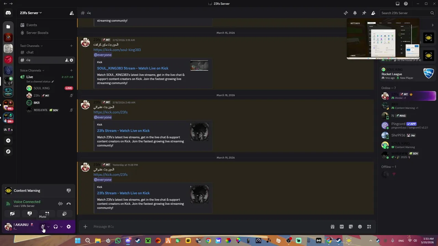Open Discover in the server rail
438x246 pixels.
click(8, 151)
